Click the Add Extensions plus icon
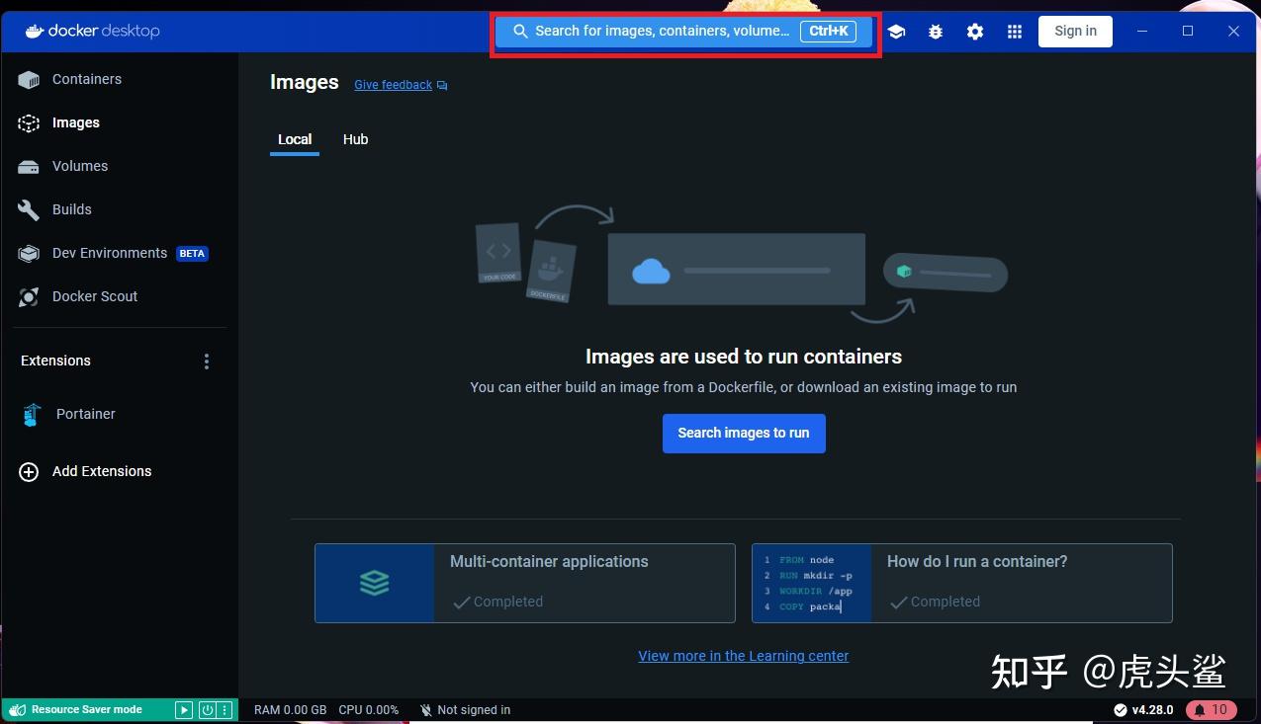Screen dimensions: 1261x724 [x=29, y=471]
